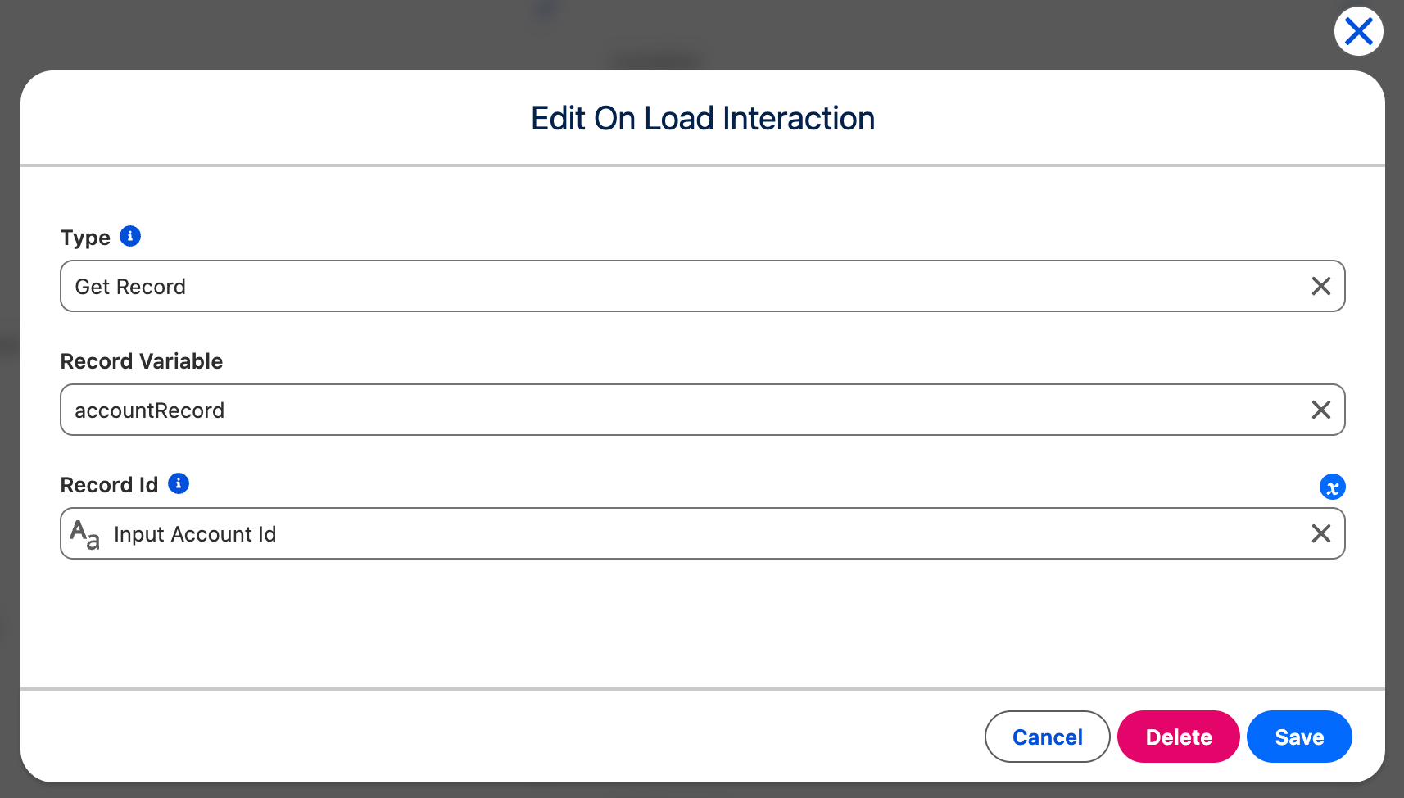Clear the Get Record type selection
1404x798 pixels.
click(1320, 286)
